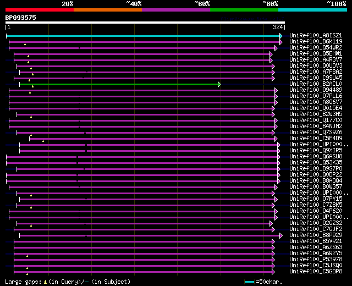Click the UniRef100_Q0DP22 label
This screenshot has height=286, width=352.
point(316,174)
